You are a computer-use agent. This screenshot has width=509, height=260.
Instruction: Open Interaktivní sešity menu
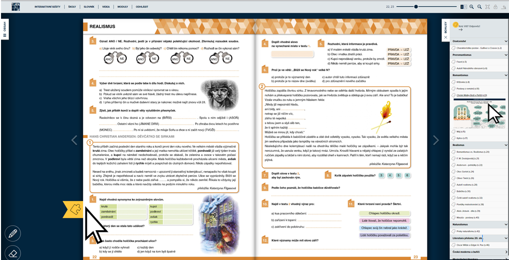pyautogui.click(x=48, y=7)
